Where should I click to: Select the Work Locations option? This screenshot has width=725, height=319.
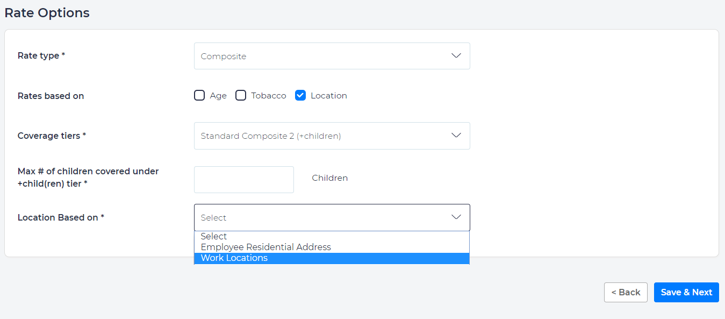[x=234, y=258]
